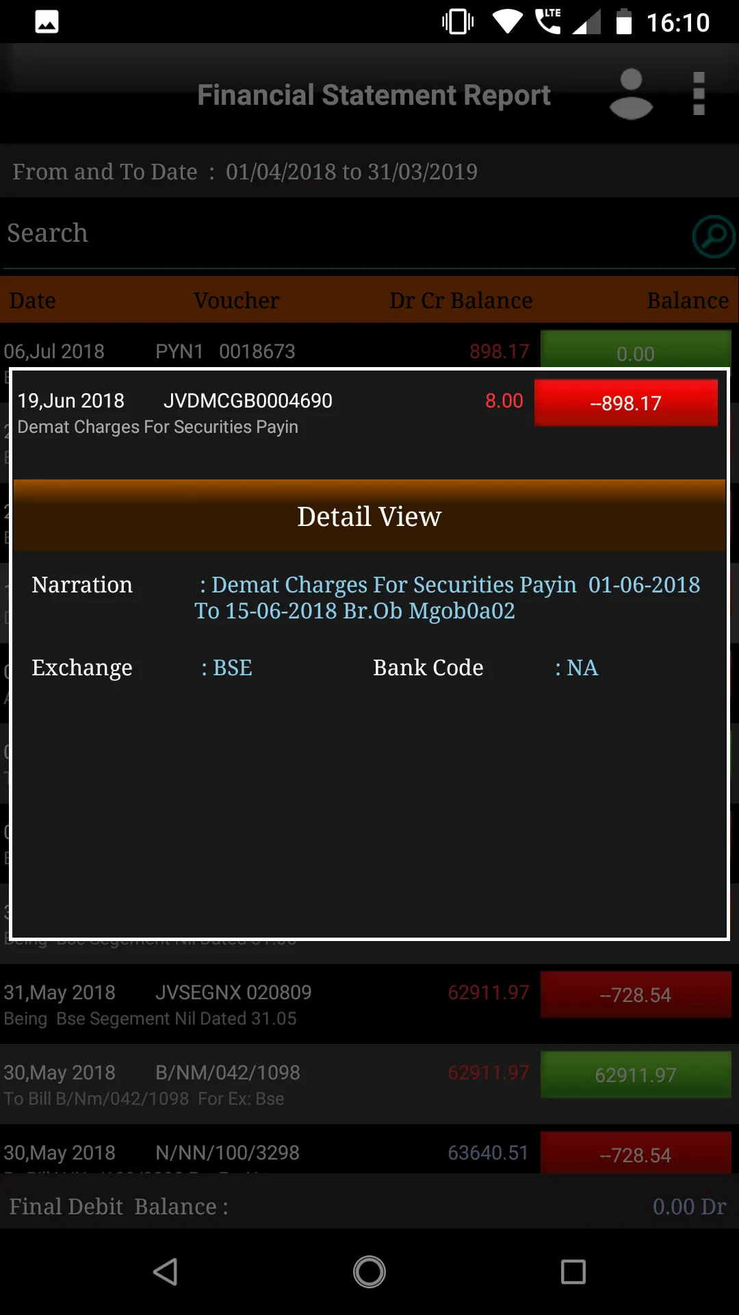Tap the LTE call status icon
The height and width of the screenshot is (1315, 739).
tap(548, 21)
